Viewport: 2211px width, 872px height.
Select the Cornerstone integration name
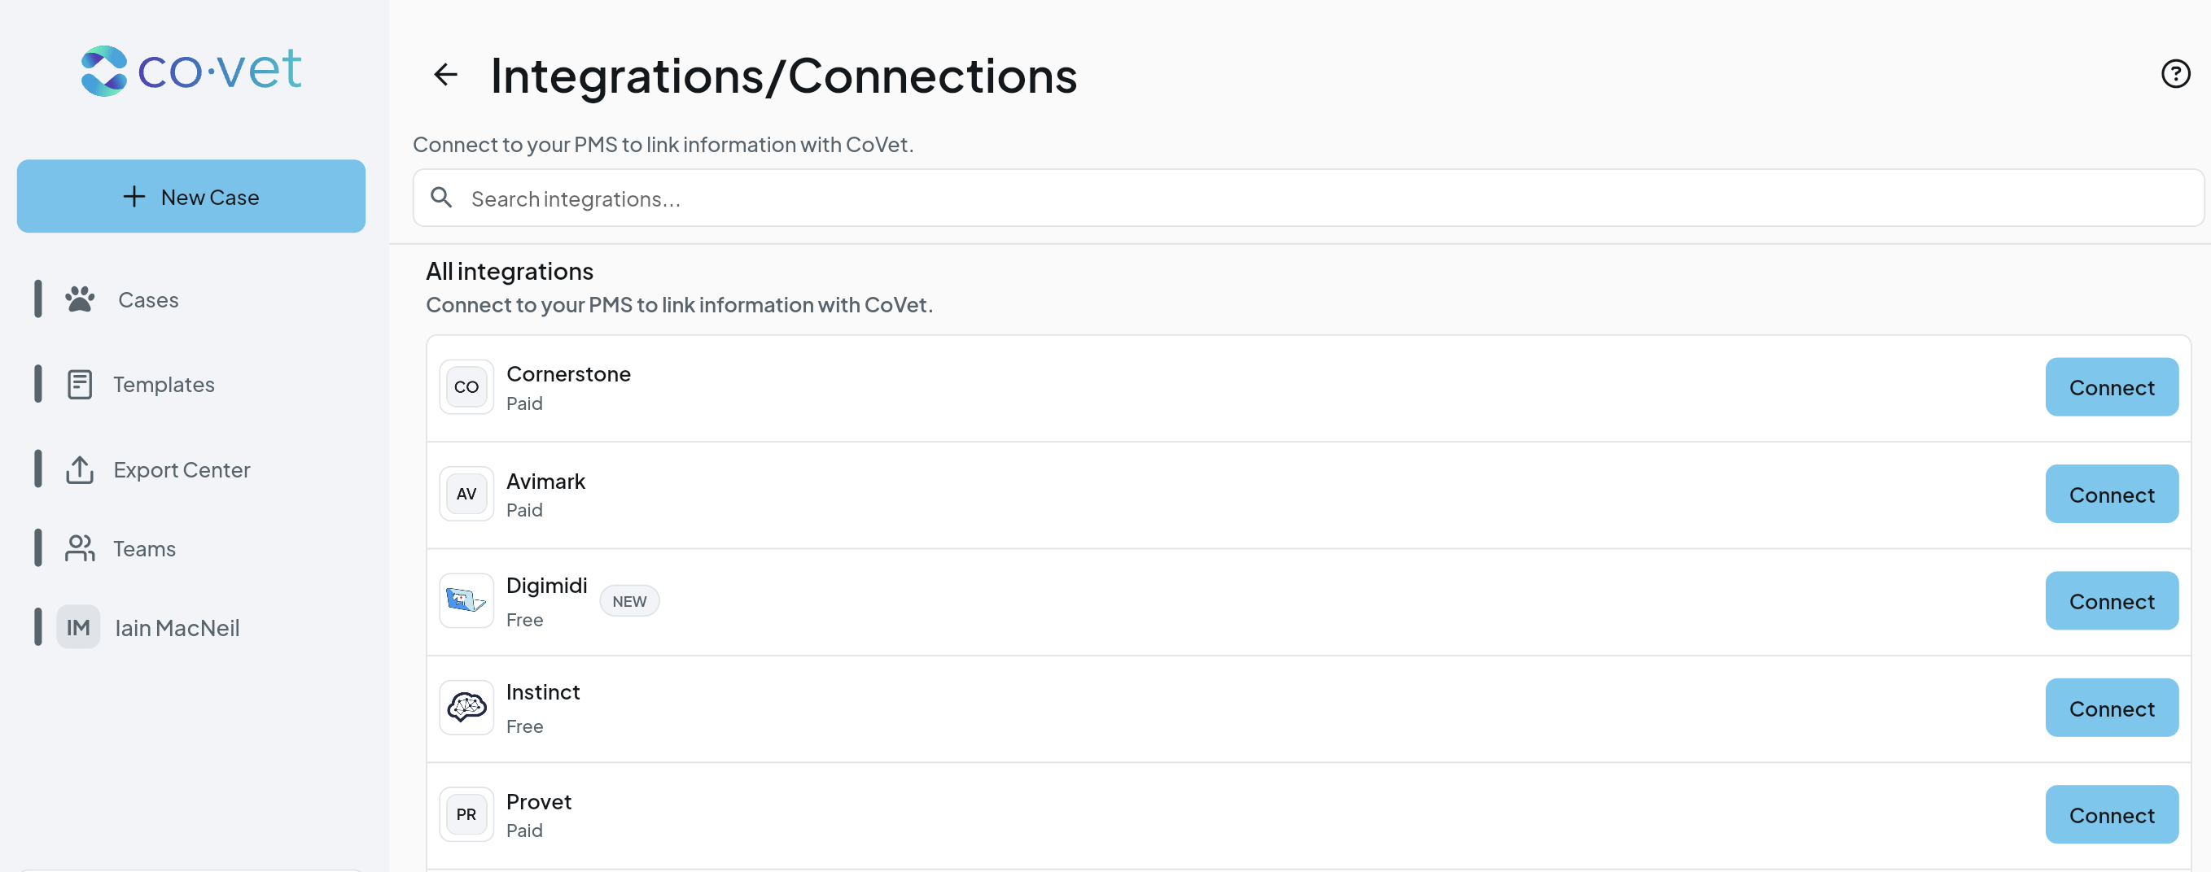click(x=568, y=374)
